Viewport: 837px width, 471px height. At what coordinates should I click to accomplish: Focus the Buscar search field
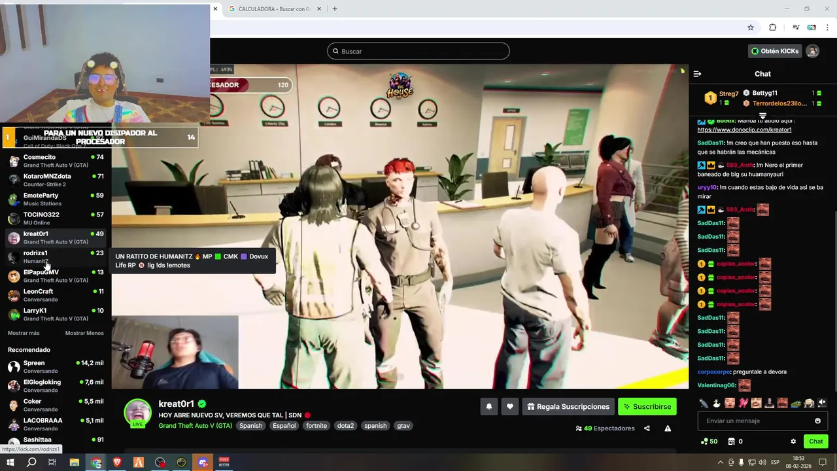pos(418,51)
